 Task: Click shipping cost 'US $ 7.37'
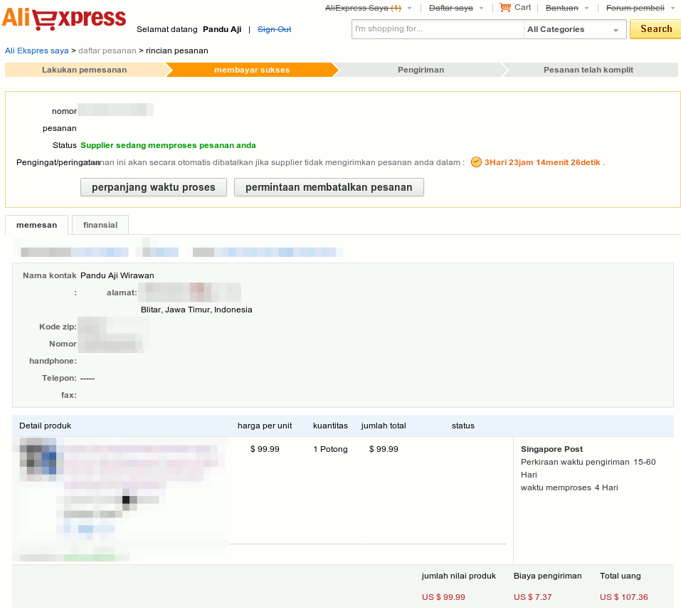point(532,597)
